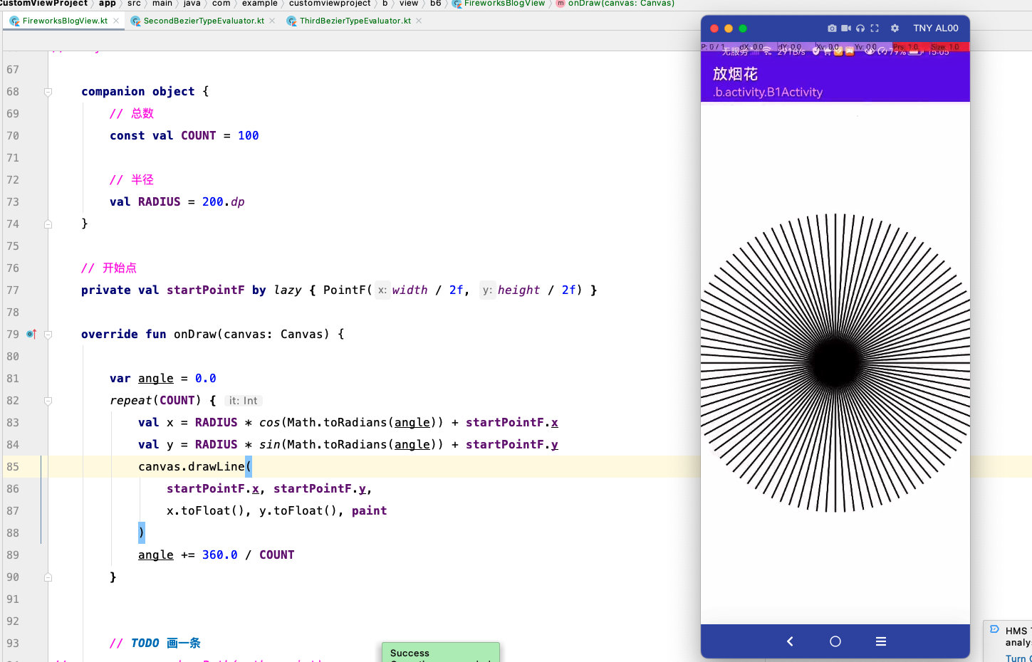Switch to the SecondBezierTypeEvaluator.kt tab
The height and width of the screenshot is (662, 1032).
[204, 21]
